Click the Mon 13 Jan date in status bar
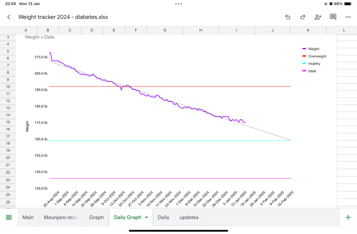Image resolution: width=357 pixels, height=234 pixels. [x=30, y=4]
